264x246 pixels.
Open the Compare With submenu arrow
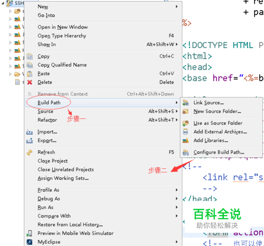click(x=176, y=216)
